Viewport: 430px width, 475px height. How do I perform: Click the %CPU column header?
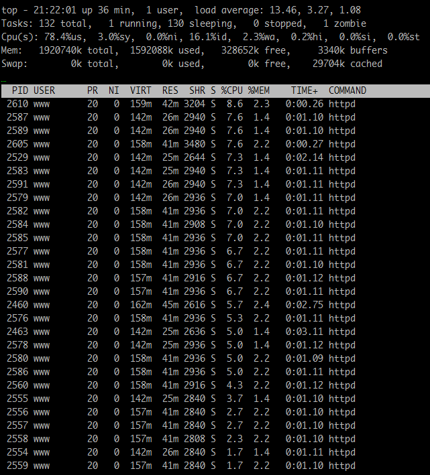231,90
